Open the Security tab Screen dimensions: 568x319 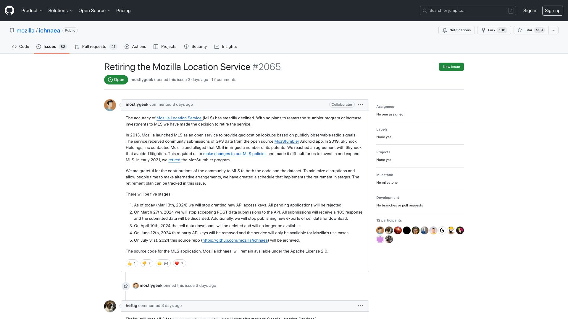pyautogui.click(x=195, y=47)
